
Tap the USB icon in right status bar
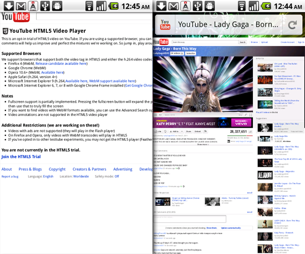197,6
